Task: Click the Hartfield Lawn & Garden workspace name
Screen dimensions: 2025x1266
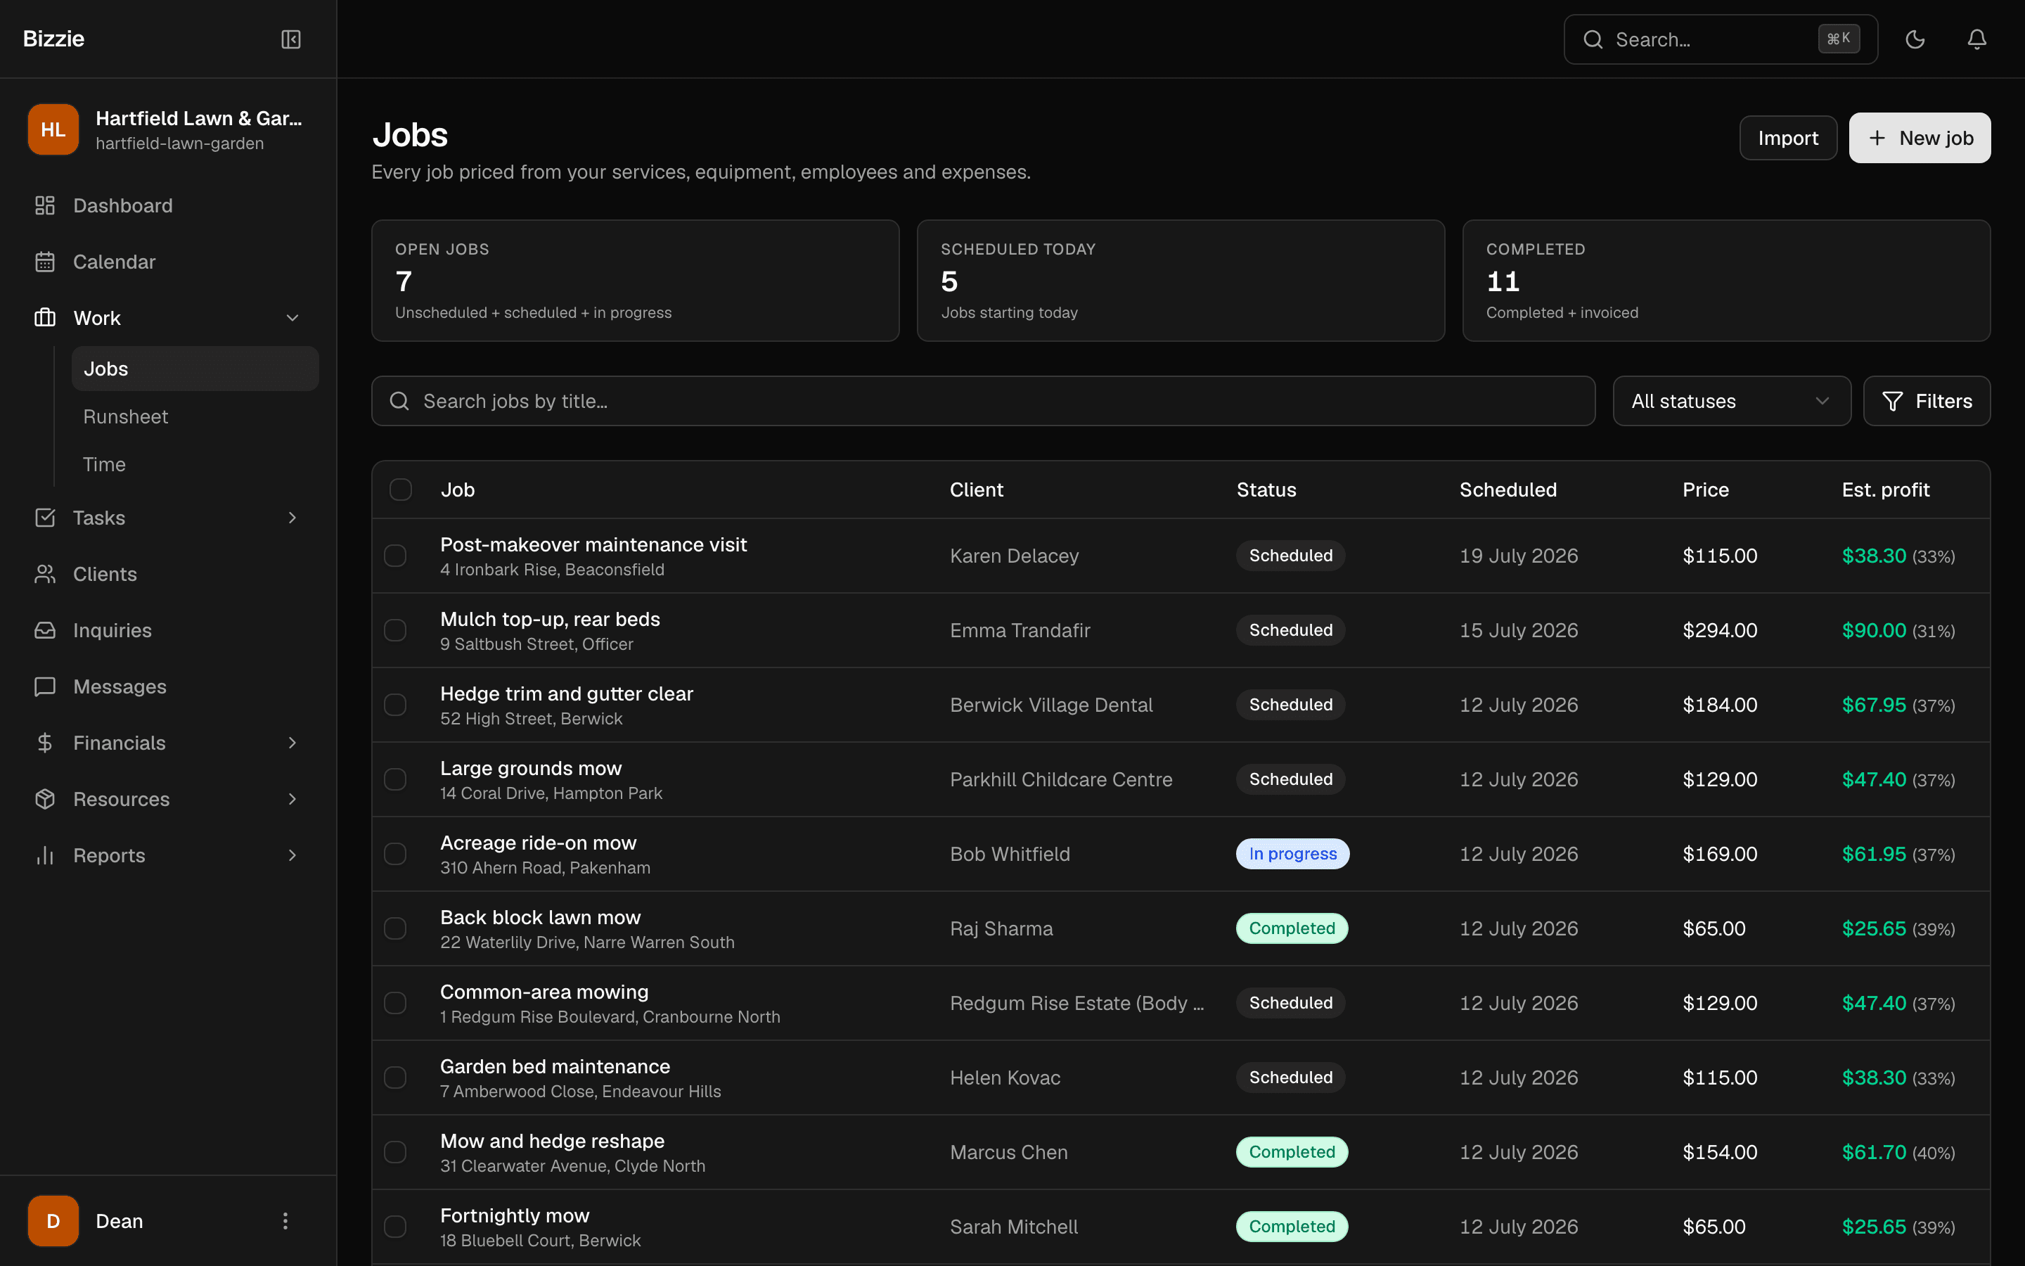Action: 199,118
